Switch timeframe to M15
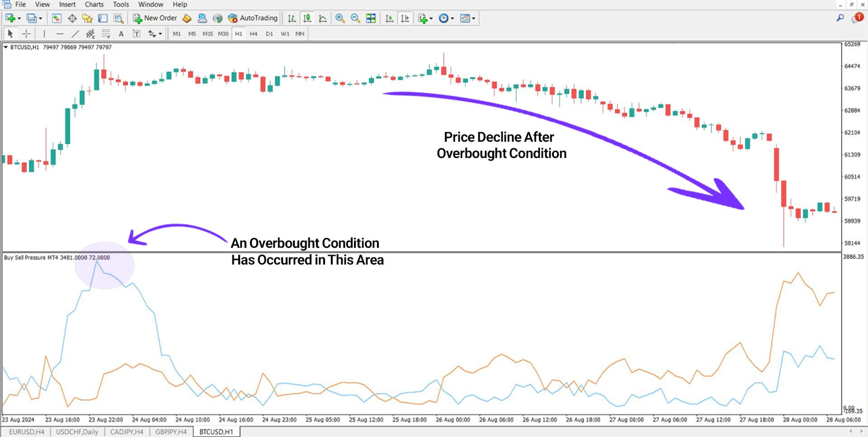 pyautogui.click(x=208, y=34)
